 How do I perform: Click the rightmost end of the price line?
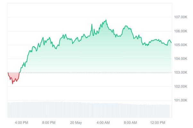pyautogui.click(x=172, y=43)
